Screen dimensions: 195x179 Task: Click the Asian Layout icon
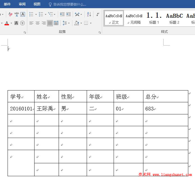coord(77,14)
